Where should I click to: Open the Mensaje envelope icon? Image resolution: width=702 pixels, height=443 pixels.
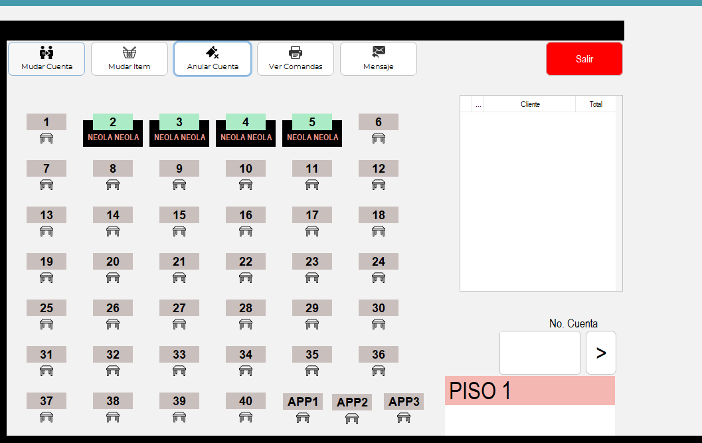pos(379,52)
